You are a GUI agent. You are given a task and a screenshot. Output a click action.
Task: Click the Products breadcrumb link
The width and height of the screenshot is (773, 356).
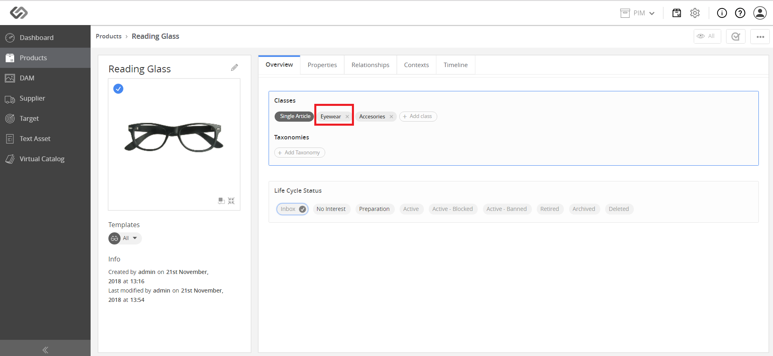[x=108, y=36]
